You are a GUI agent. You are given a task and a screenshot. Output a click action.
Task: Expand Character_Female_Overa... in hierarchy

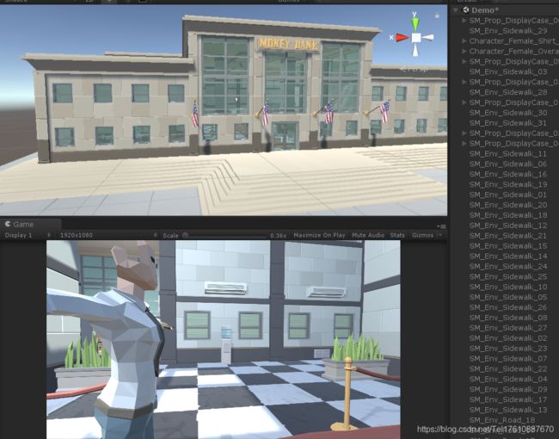click(464, 52)
